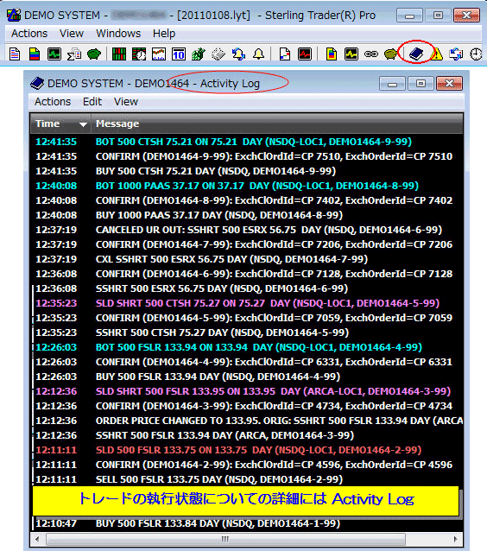Click the clock icon at toolbar end

coord(476,54)
